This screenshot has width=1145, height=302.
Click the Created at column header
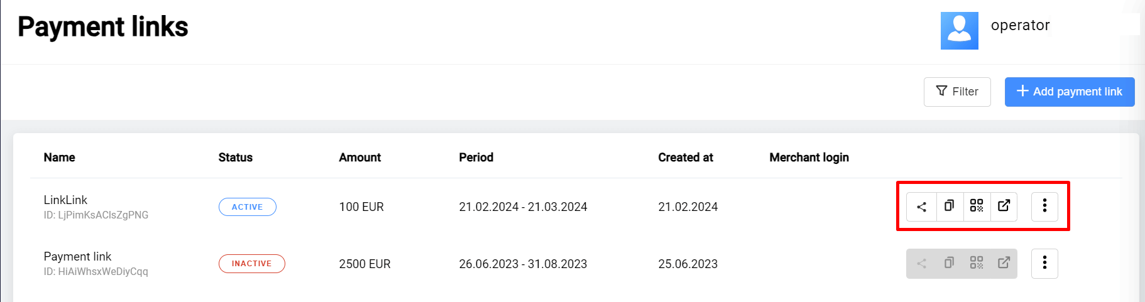tap(686, 158)
